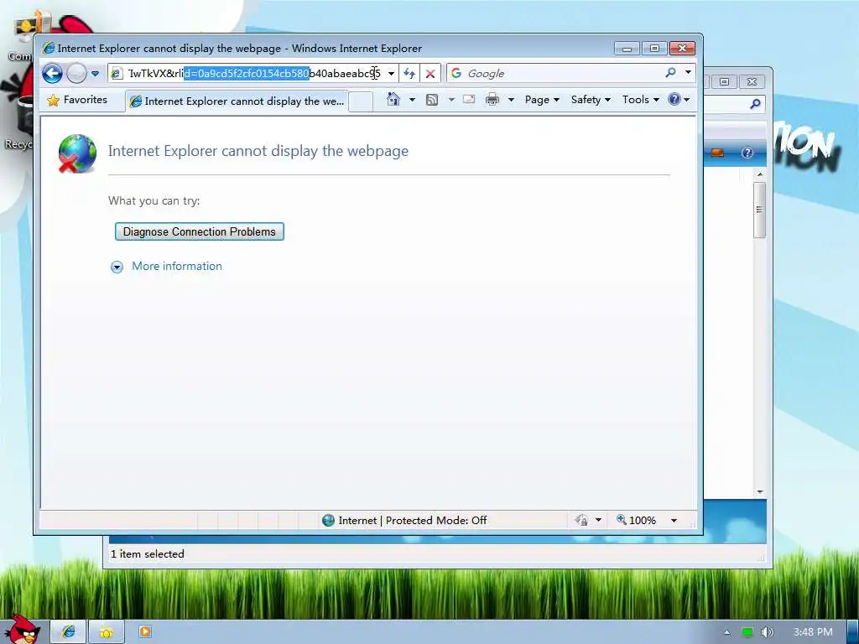Click the IE page icon in address bar
Screen dimensions: 859x644
[x=117, y=74]
